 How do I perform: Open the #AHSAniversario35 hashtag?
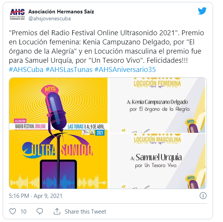pos(125,70)
